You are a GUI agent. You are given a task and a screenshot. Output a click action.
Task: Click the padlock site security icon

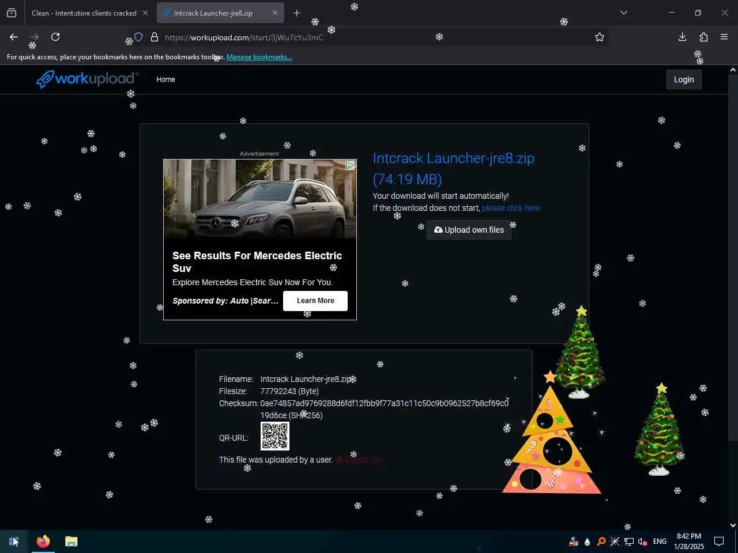(x=154, y=37)
